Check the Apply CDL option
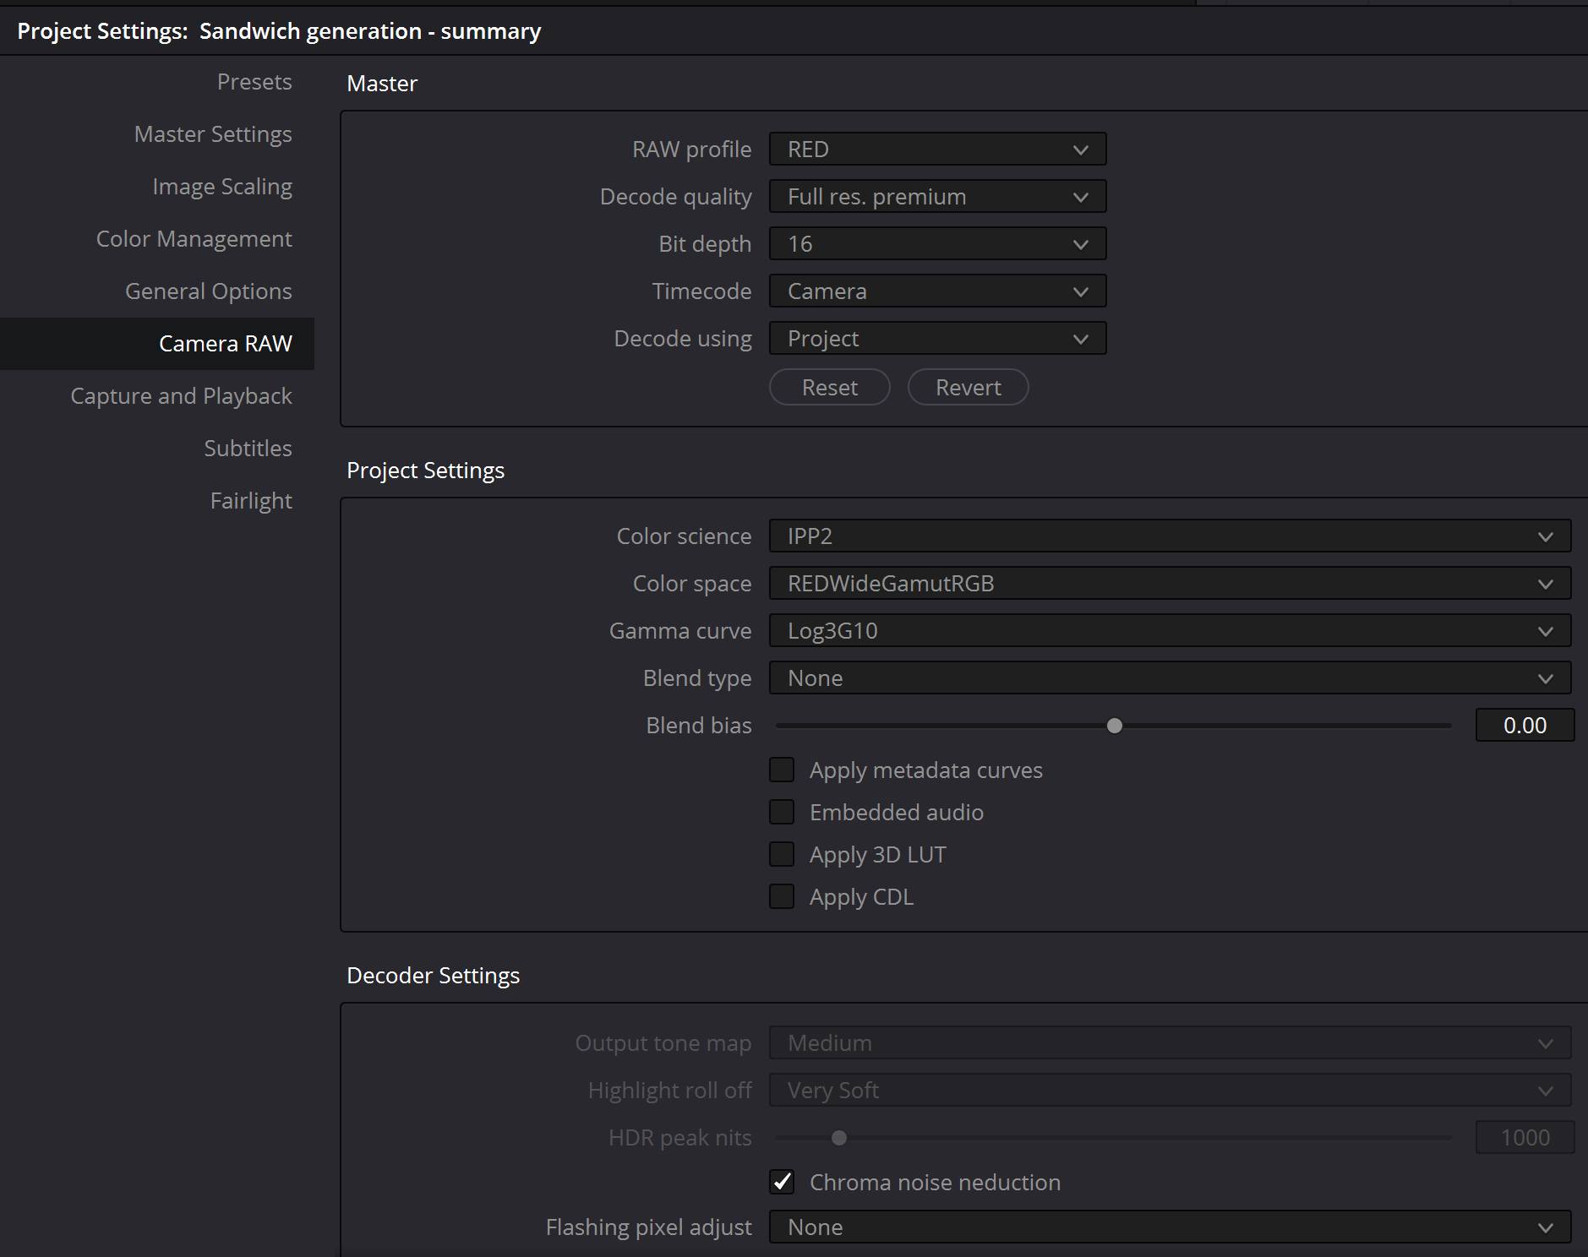 coord(782,897)
